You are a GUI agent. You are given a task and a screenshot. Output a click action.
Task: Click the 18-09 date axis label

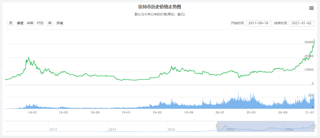pyautogui.click(x=95, y=112)
